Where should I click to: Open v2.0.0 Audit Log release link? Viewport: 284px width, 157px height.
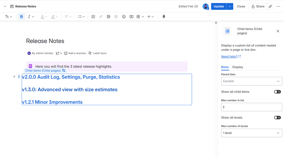pos(71,77)
